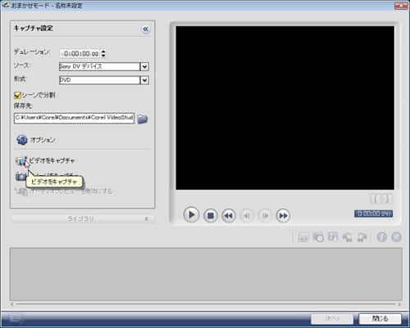This screenshot has width=410, height=328.
Task: Collapse the capture settings panel double-arrow
Action: [x=146, y=29]
